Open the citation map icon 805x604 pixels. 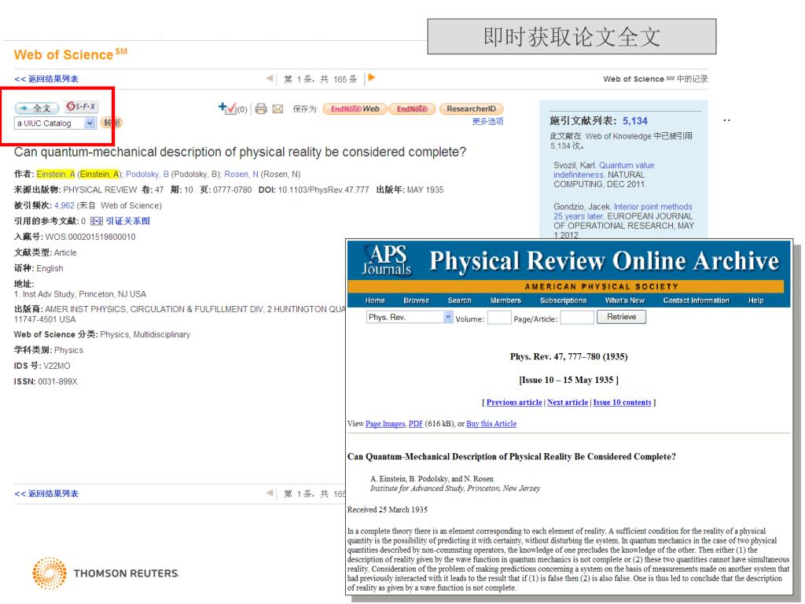click(x=97, y=221)
